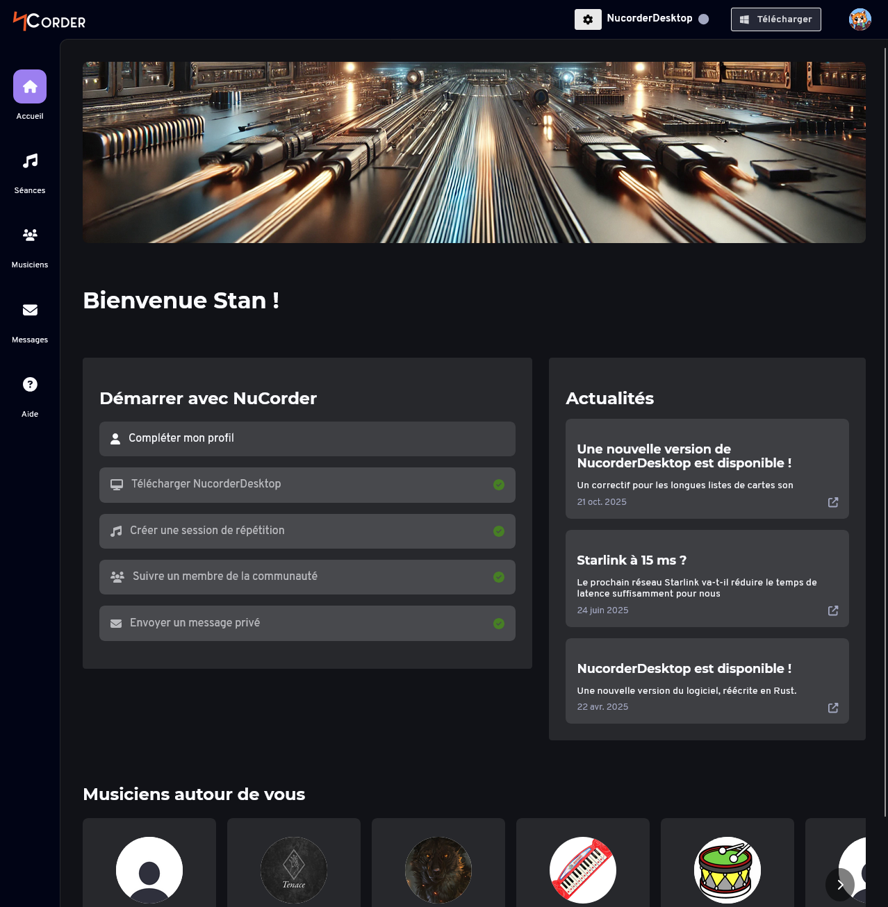Select Compléter mon profil
The height and width of the screenshot is (907, 888).
coord(307,439)
